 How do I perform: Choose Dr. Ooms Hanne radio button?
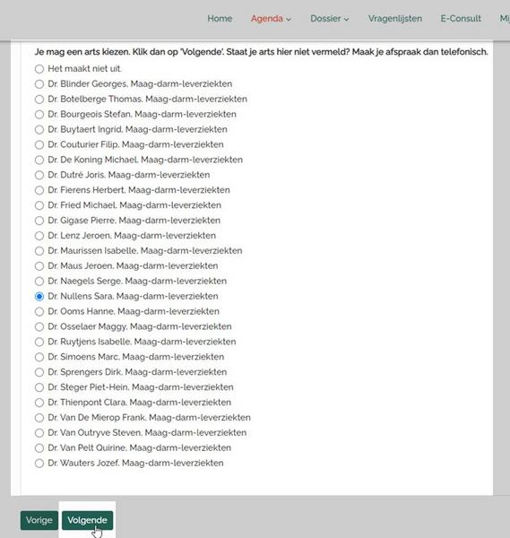coord(39,311)
